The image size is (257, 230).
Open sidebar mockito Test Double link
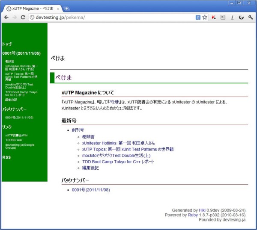19,86
